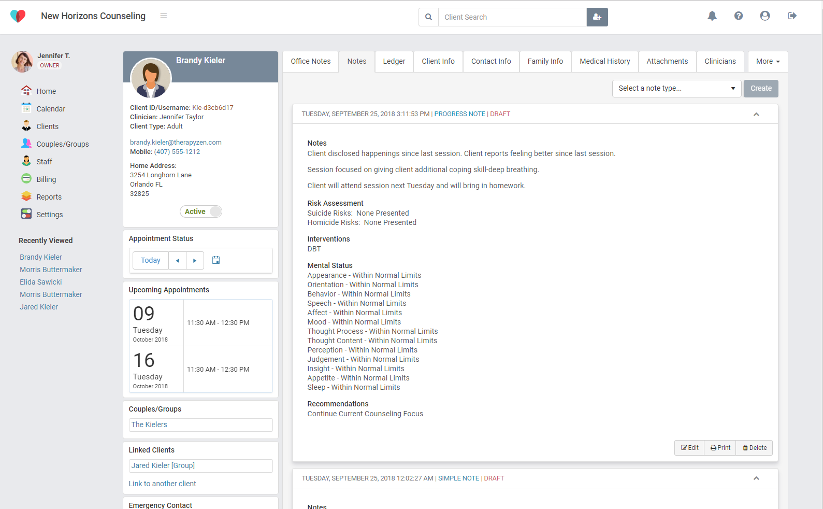Click the Client ID Kie-d3cb6d17
823x509 pixels.
coord(213,108)
